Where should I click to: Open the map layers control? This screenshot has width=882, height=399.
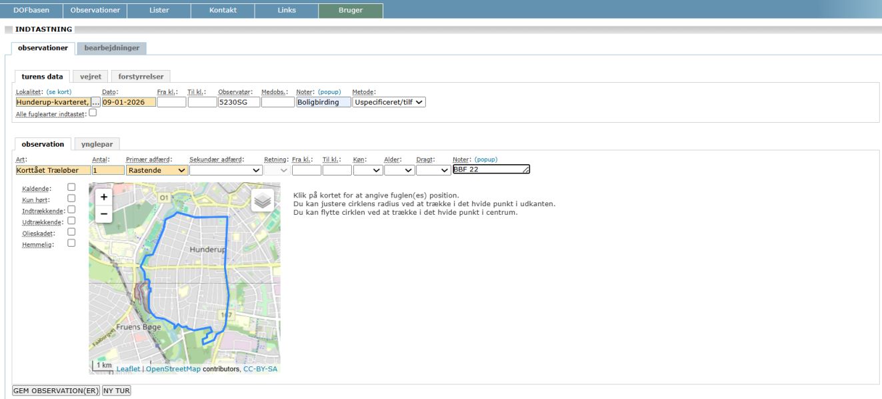[263, 200]
